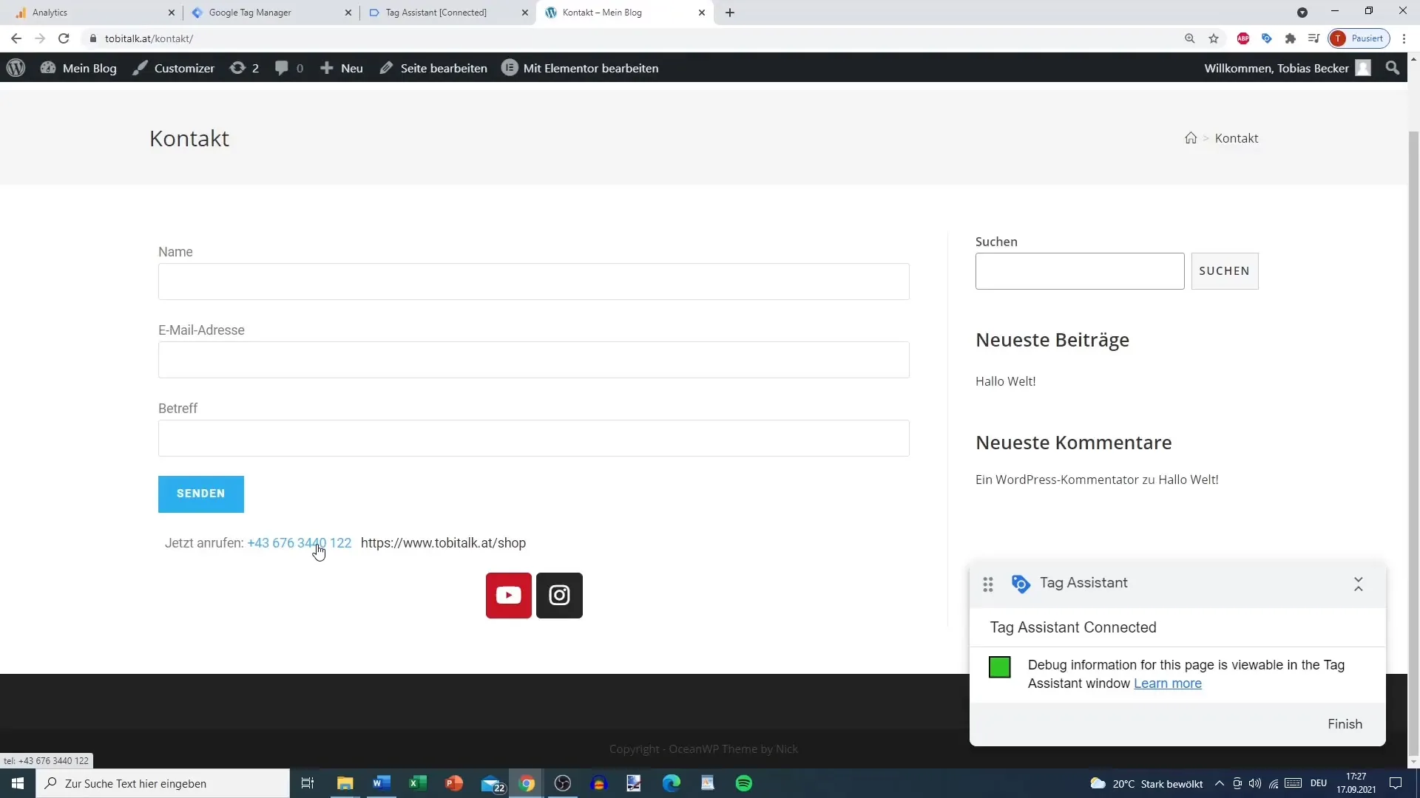Open the Adblock Plus extension icon
Viewport: 1420px width, 798px height.
(x=1243, y=38)
